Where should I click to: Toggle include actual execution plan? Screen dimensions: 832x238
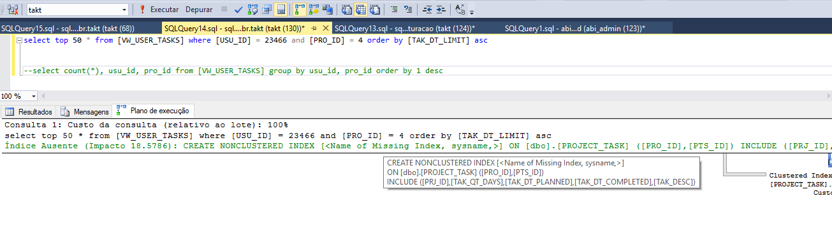click(300, 10)
